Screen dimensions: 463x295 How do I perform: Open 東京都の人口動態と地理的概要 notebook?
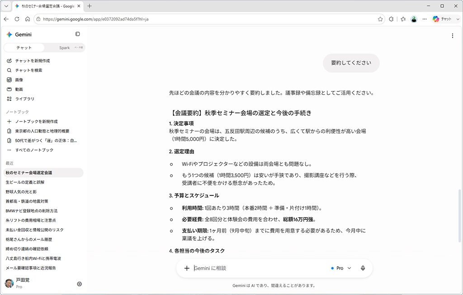tap(42, 131)
